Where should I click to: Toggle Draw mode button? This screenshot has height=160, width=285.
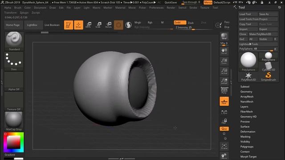click(x=78, y=25)
